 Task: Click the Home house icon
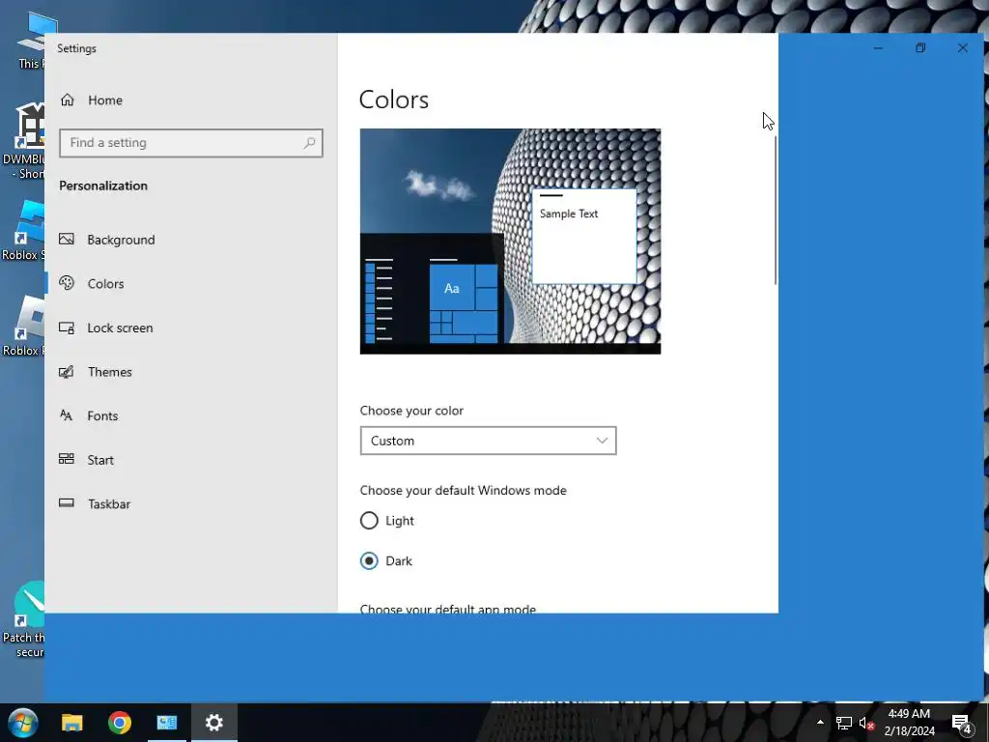pyautogui.click(x=68, y=100)
